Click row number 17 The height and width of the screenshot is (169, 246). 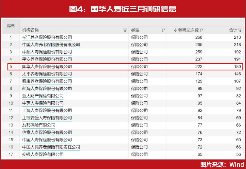(x=11, y=154)
